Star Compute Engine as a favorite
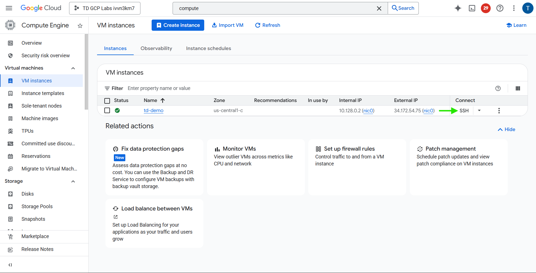Viewport: 536px width, 273px height. click(80, 25)
